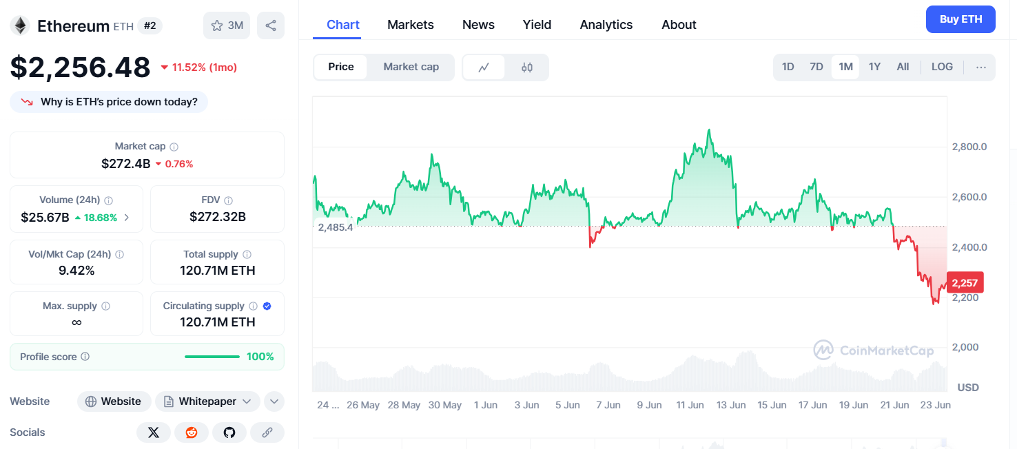The image size is (1017, 449).
Task: Show Profile score info icon
Action: [85, 357]
